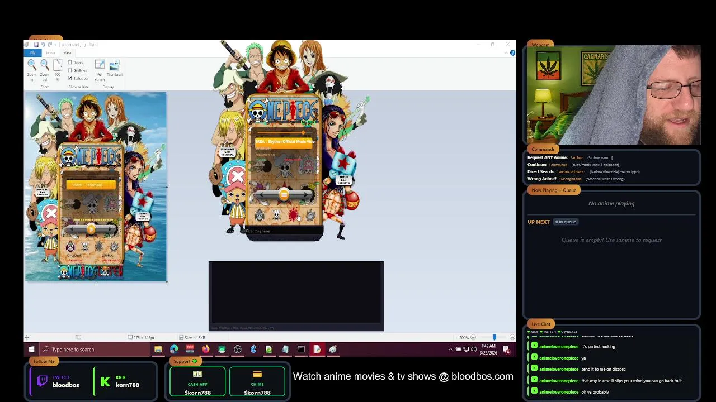Screen dimensions: 716x402
Task: Click the Follow Me label
Action: pyautogui.click(x=44, y=361)
